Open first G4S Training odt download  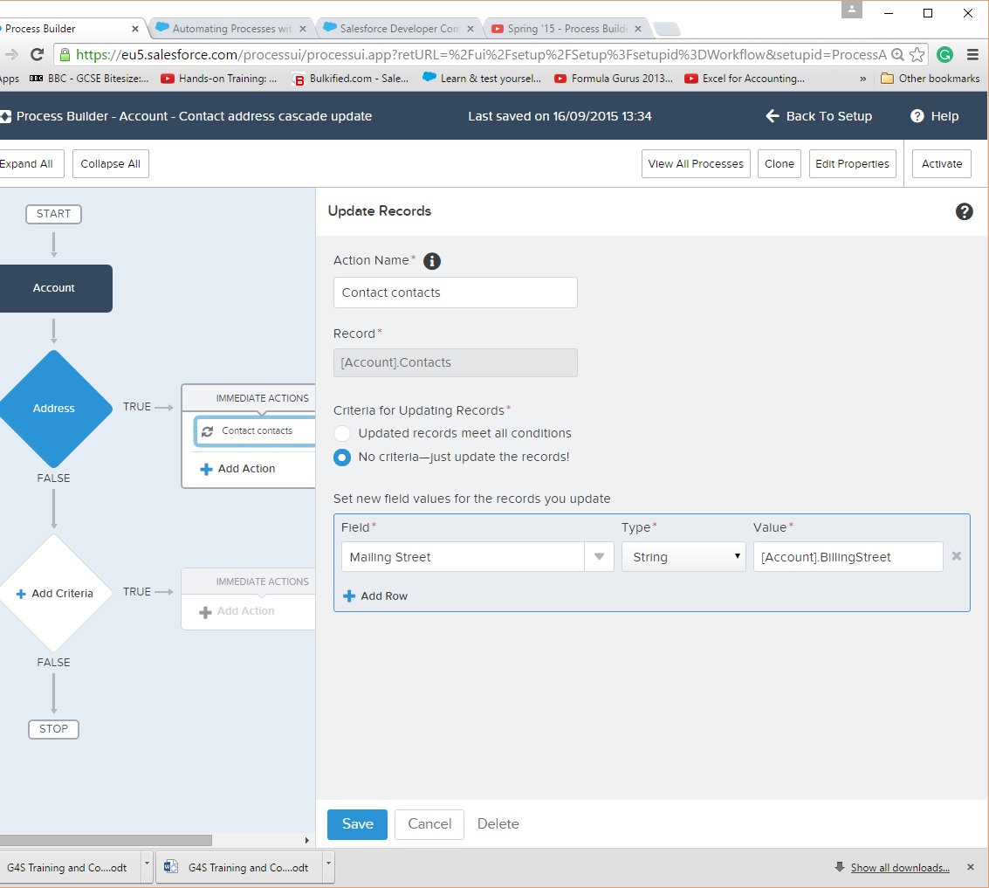click(x=70, y=868)
